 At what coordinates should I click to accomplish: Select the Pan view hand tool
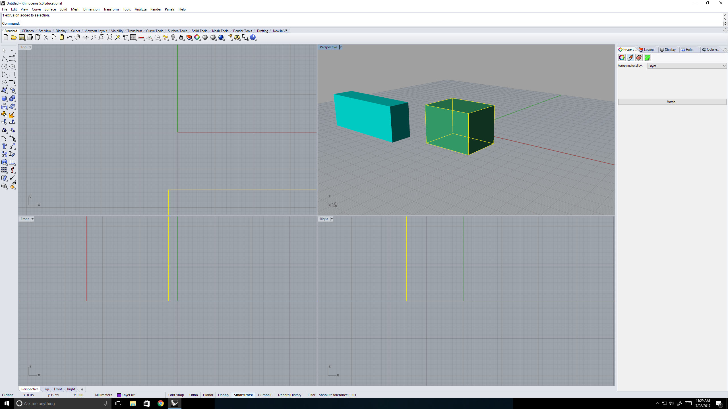[77, 37]
